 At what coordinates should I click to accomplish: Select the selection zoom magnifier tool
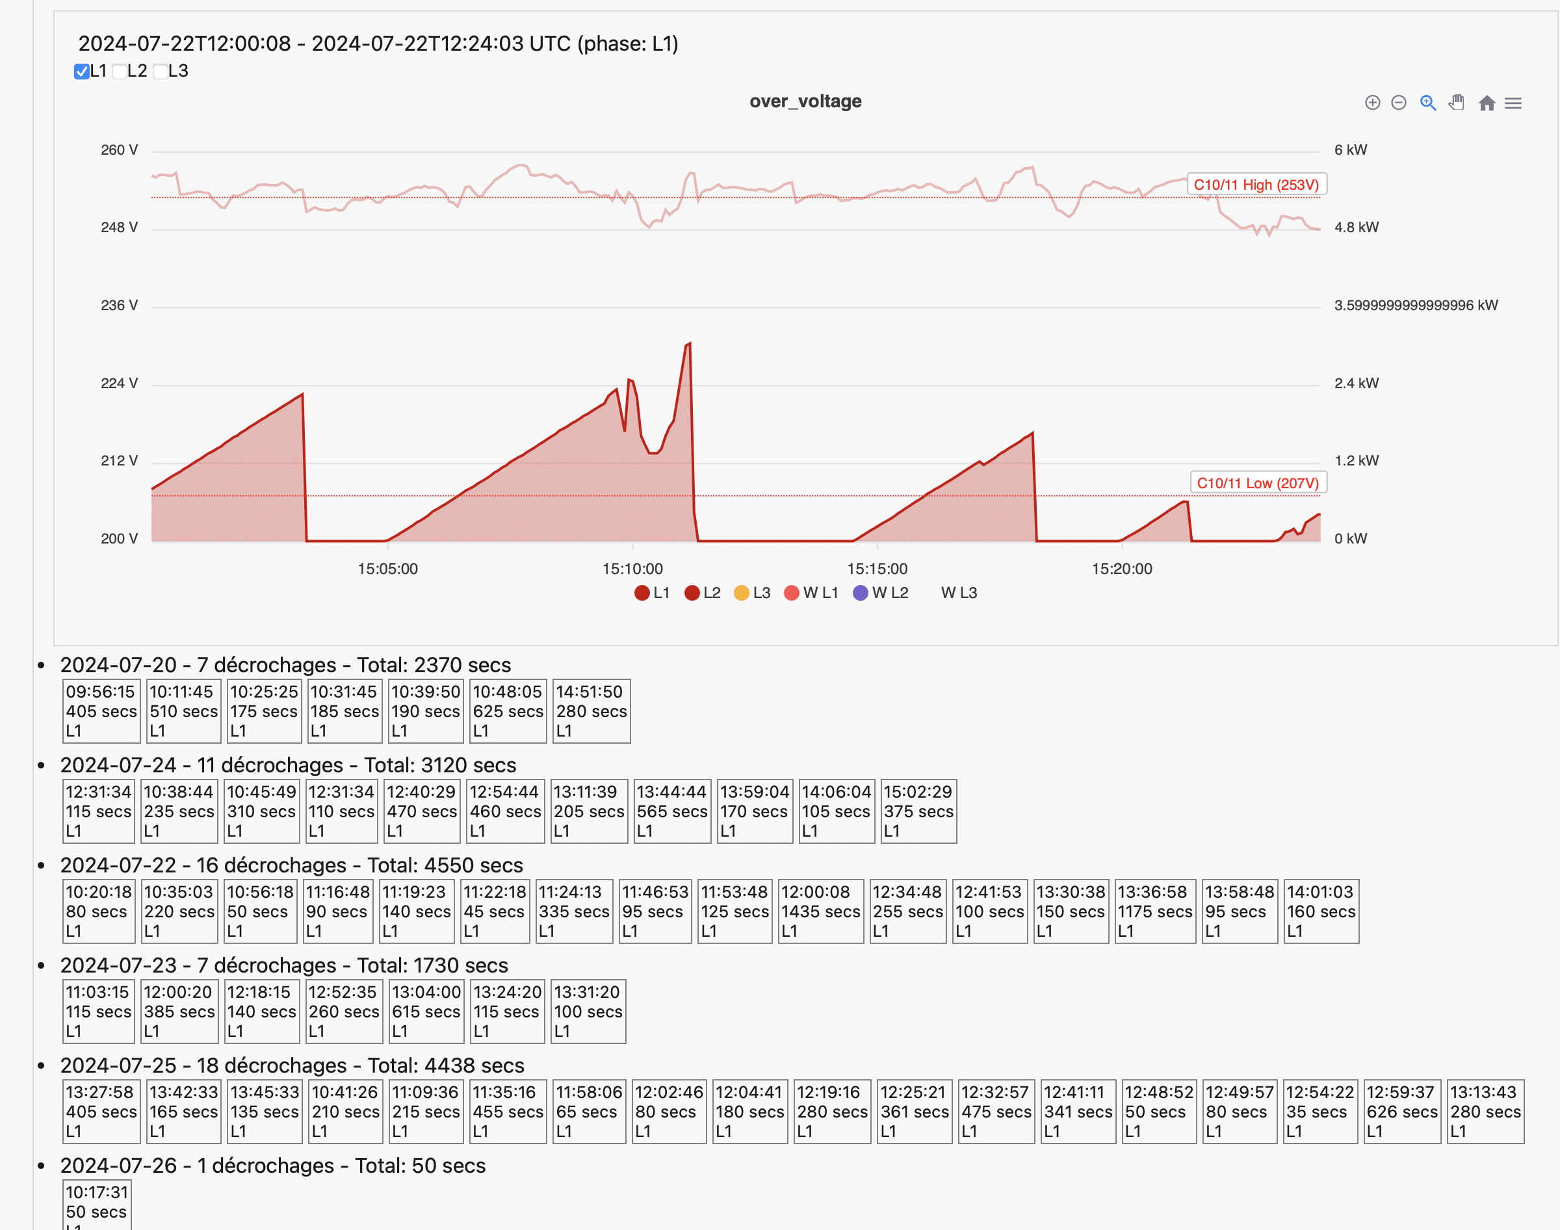tap(1427, 103)
